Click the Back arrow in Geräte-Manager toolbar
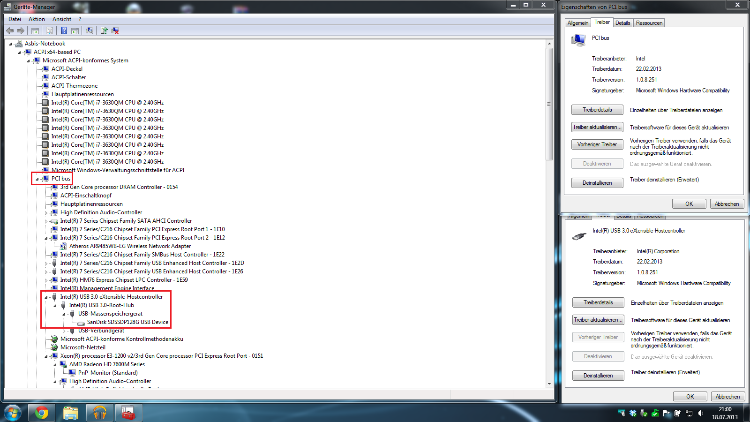This screenshot has width=750, height=422. pyautogui.click(x=10, y=30)
